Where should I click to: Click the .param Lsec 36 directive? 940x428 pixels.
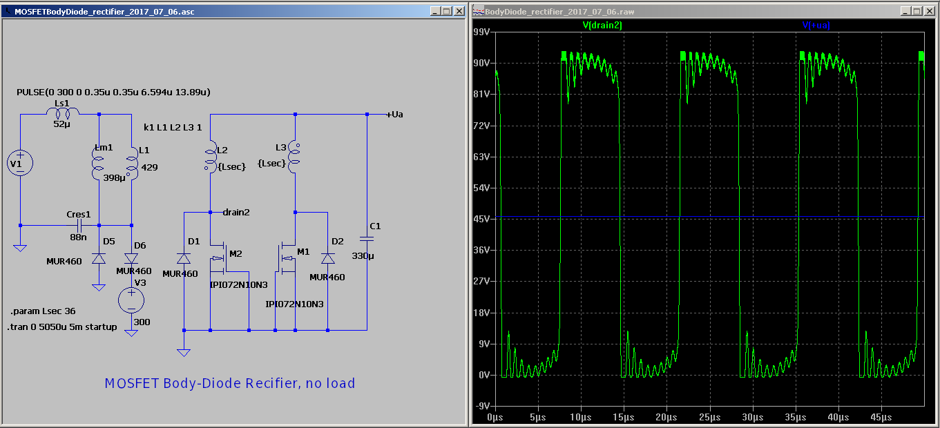click(43, 311)
